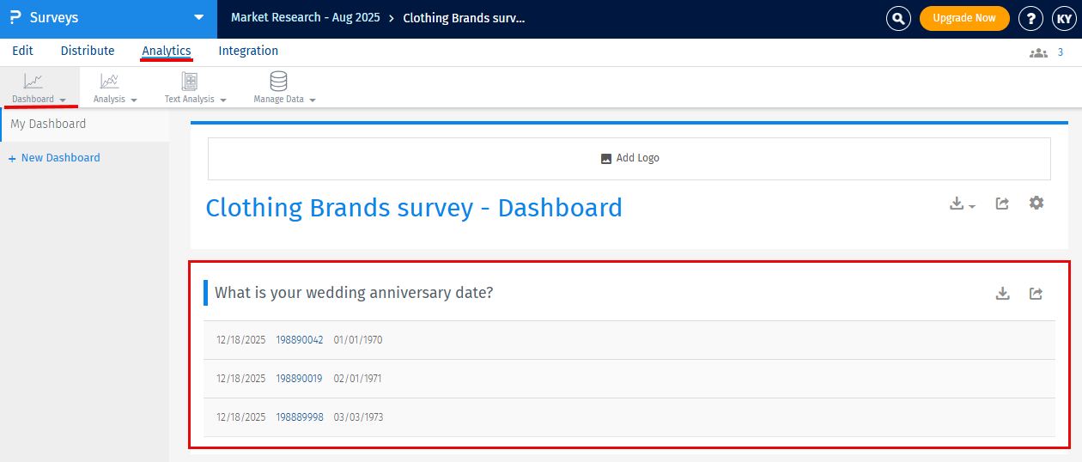The height and width of the screenshot is (462, 1082).
Task: Click the Upgrade Now button
Action: pyautogui.click(x=964, y=18)
